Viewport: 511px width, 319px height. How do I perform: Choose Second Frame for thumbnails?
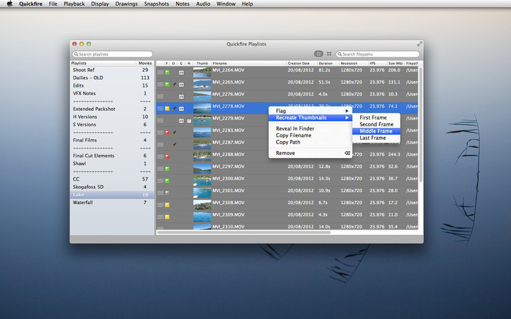[376, 124]
